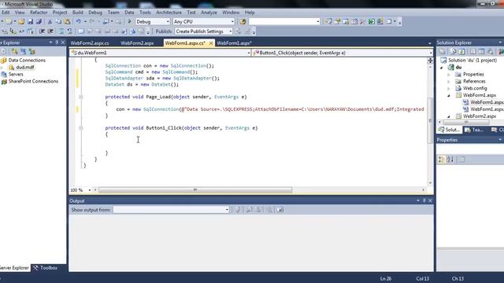The width and height of the screenshot is (504, 283).
Task: Open the Refactor menu
Action: point(39,13)
